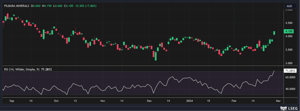This screenshot has width=300, height=111.
Task: Click the 13 date label on time axis
Action: 75,101
